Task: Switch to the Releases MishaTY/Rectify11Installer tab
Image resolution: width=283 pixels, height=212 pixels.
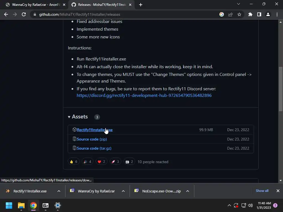Action: 101,5
